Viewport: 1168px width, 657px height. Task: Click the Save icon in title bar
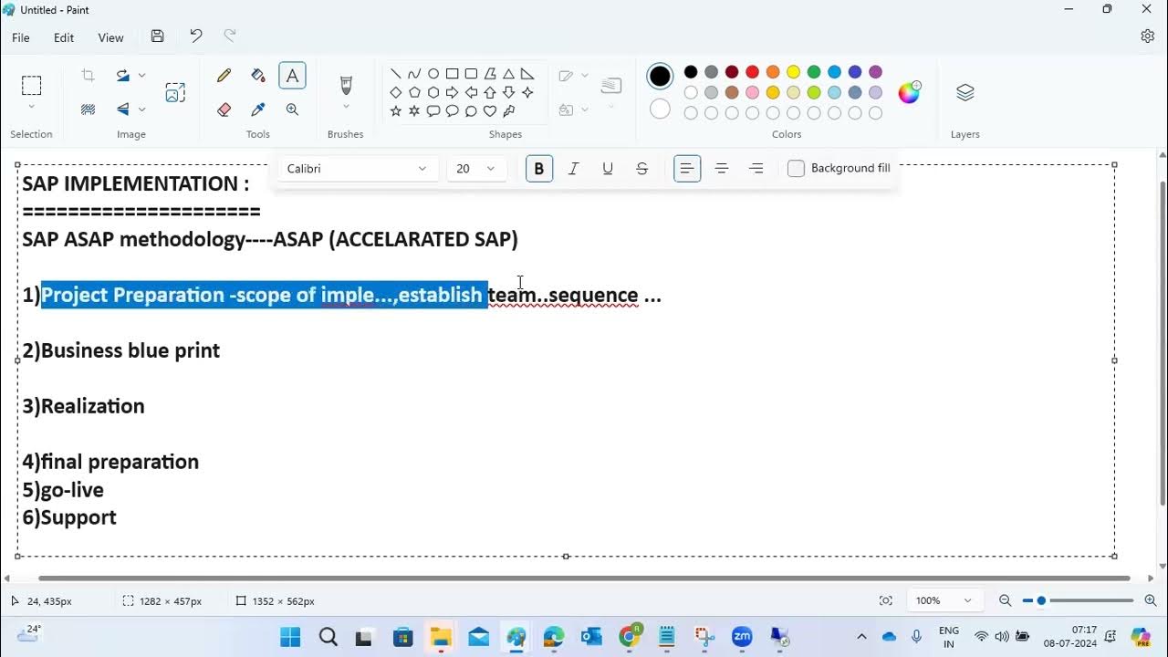click(x=158, y=36)
